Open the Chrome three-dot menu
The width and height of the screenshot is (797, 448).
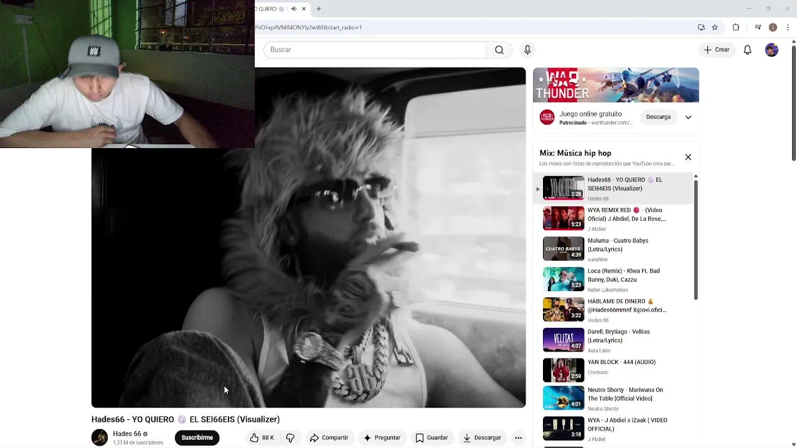click(788, 27)
